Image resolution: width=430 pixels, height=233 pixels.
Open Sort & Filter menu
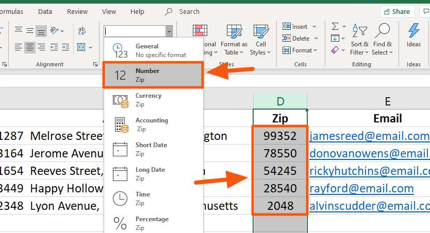click(x=359, y=40)
